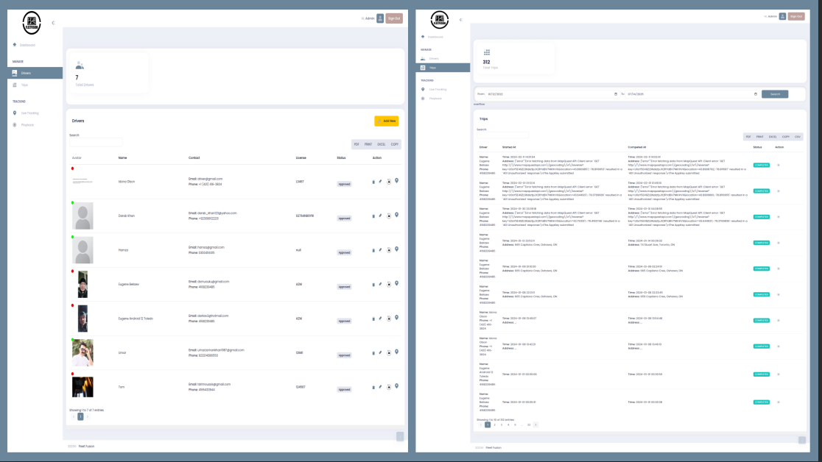Go to page 2 of trips list
This screenshot has width=822, height=462.
click(494, 424)
